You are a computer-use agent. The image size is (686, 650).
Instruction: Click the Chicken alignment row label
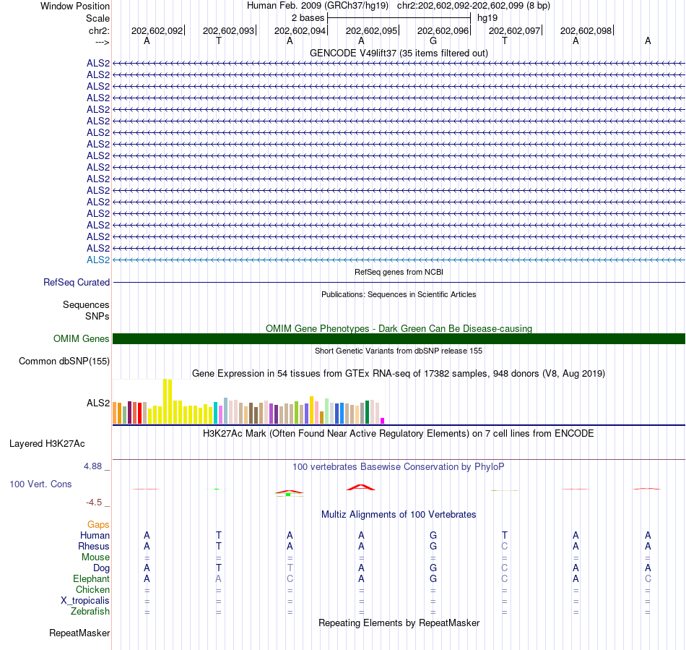tap(92, 589)
